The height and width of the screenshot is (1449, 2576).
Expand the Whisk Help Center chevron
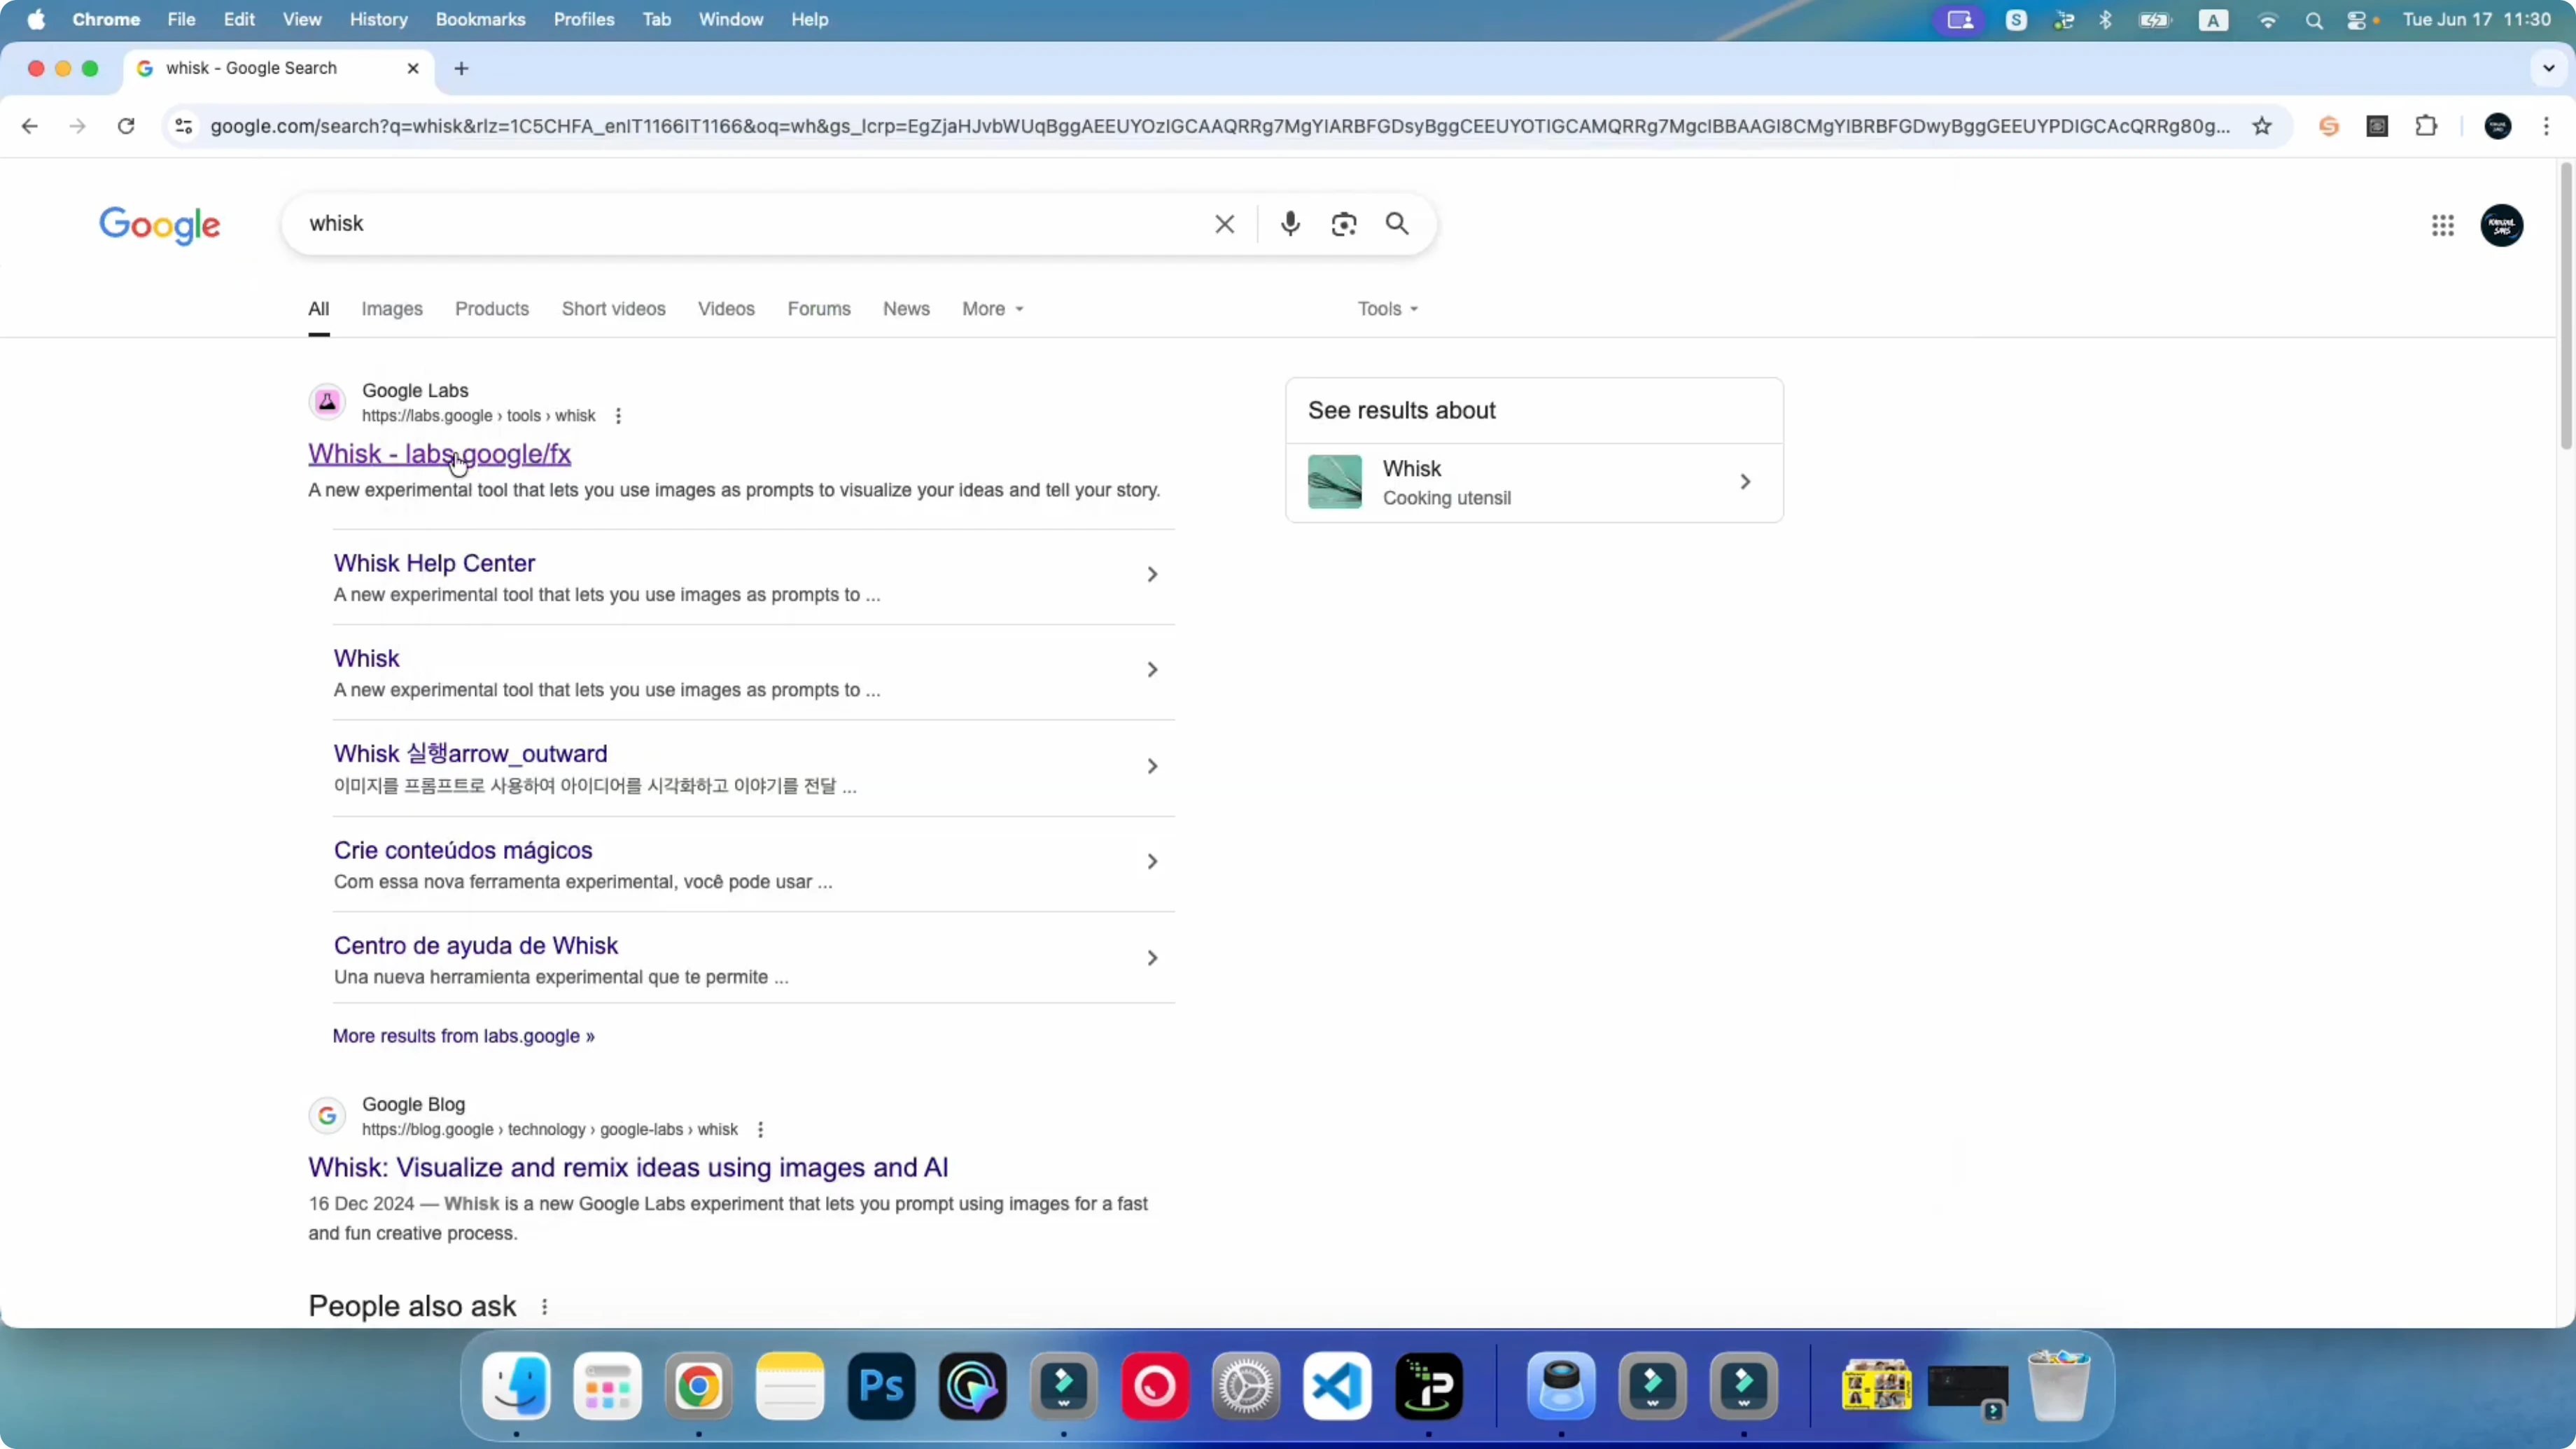pyautogui.click(x=1152, y=574)
